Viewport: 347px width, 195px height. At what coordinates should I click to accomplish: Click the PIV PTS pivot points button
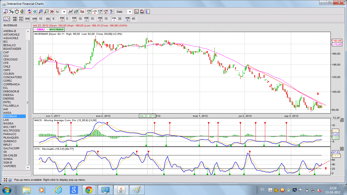[x=21, y=19]
